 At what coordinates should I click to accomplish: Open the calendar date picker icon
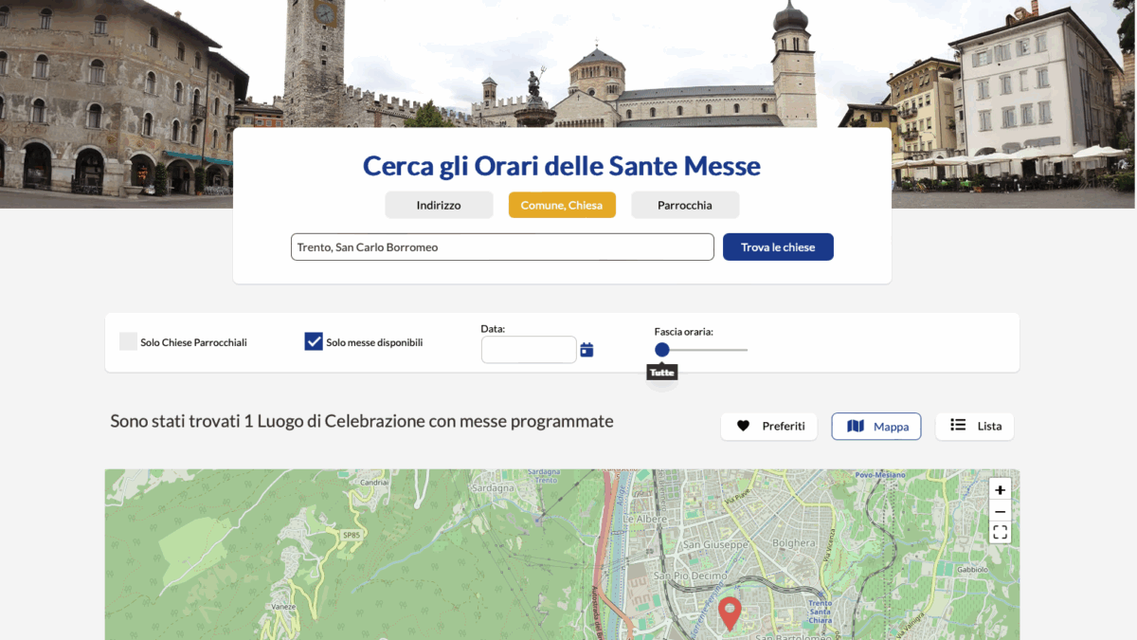click(x=587, y=349)
